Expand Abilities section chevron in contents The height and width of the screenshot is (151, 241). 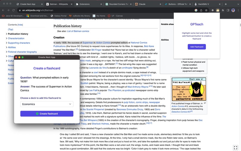coord(7,47)
